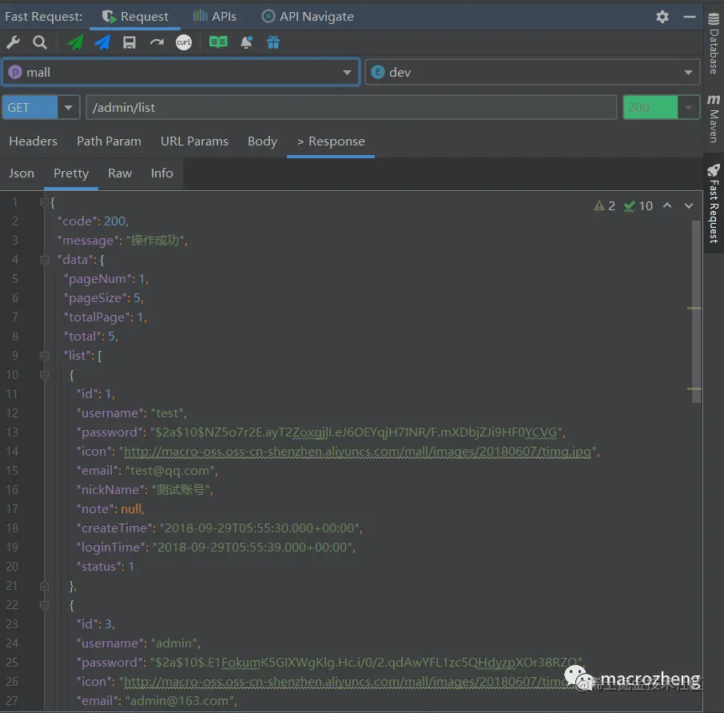Click the green check with 10 typos
The image size is (724, 713).
click(x=638, y=205)
